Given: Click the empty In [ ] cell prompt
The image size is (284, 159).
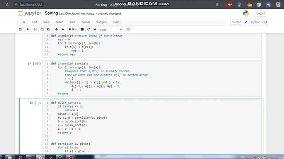Looking at the screenshot, I should coord(35,103).
